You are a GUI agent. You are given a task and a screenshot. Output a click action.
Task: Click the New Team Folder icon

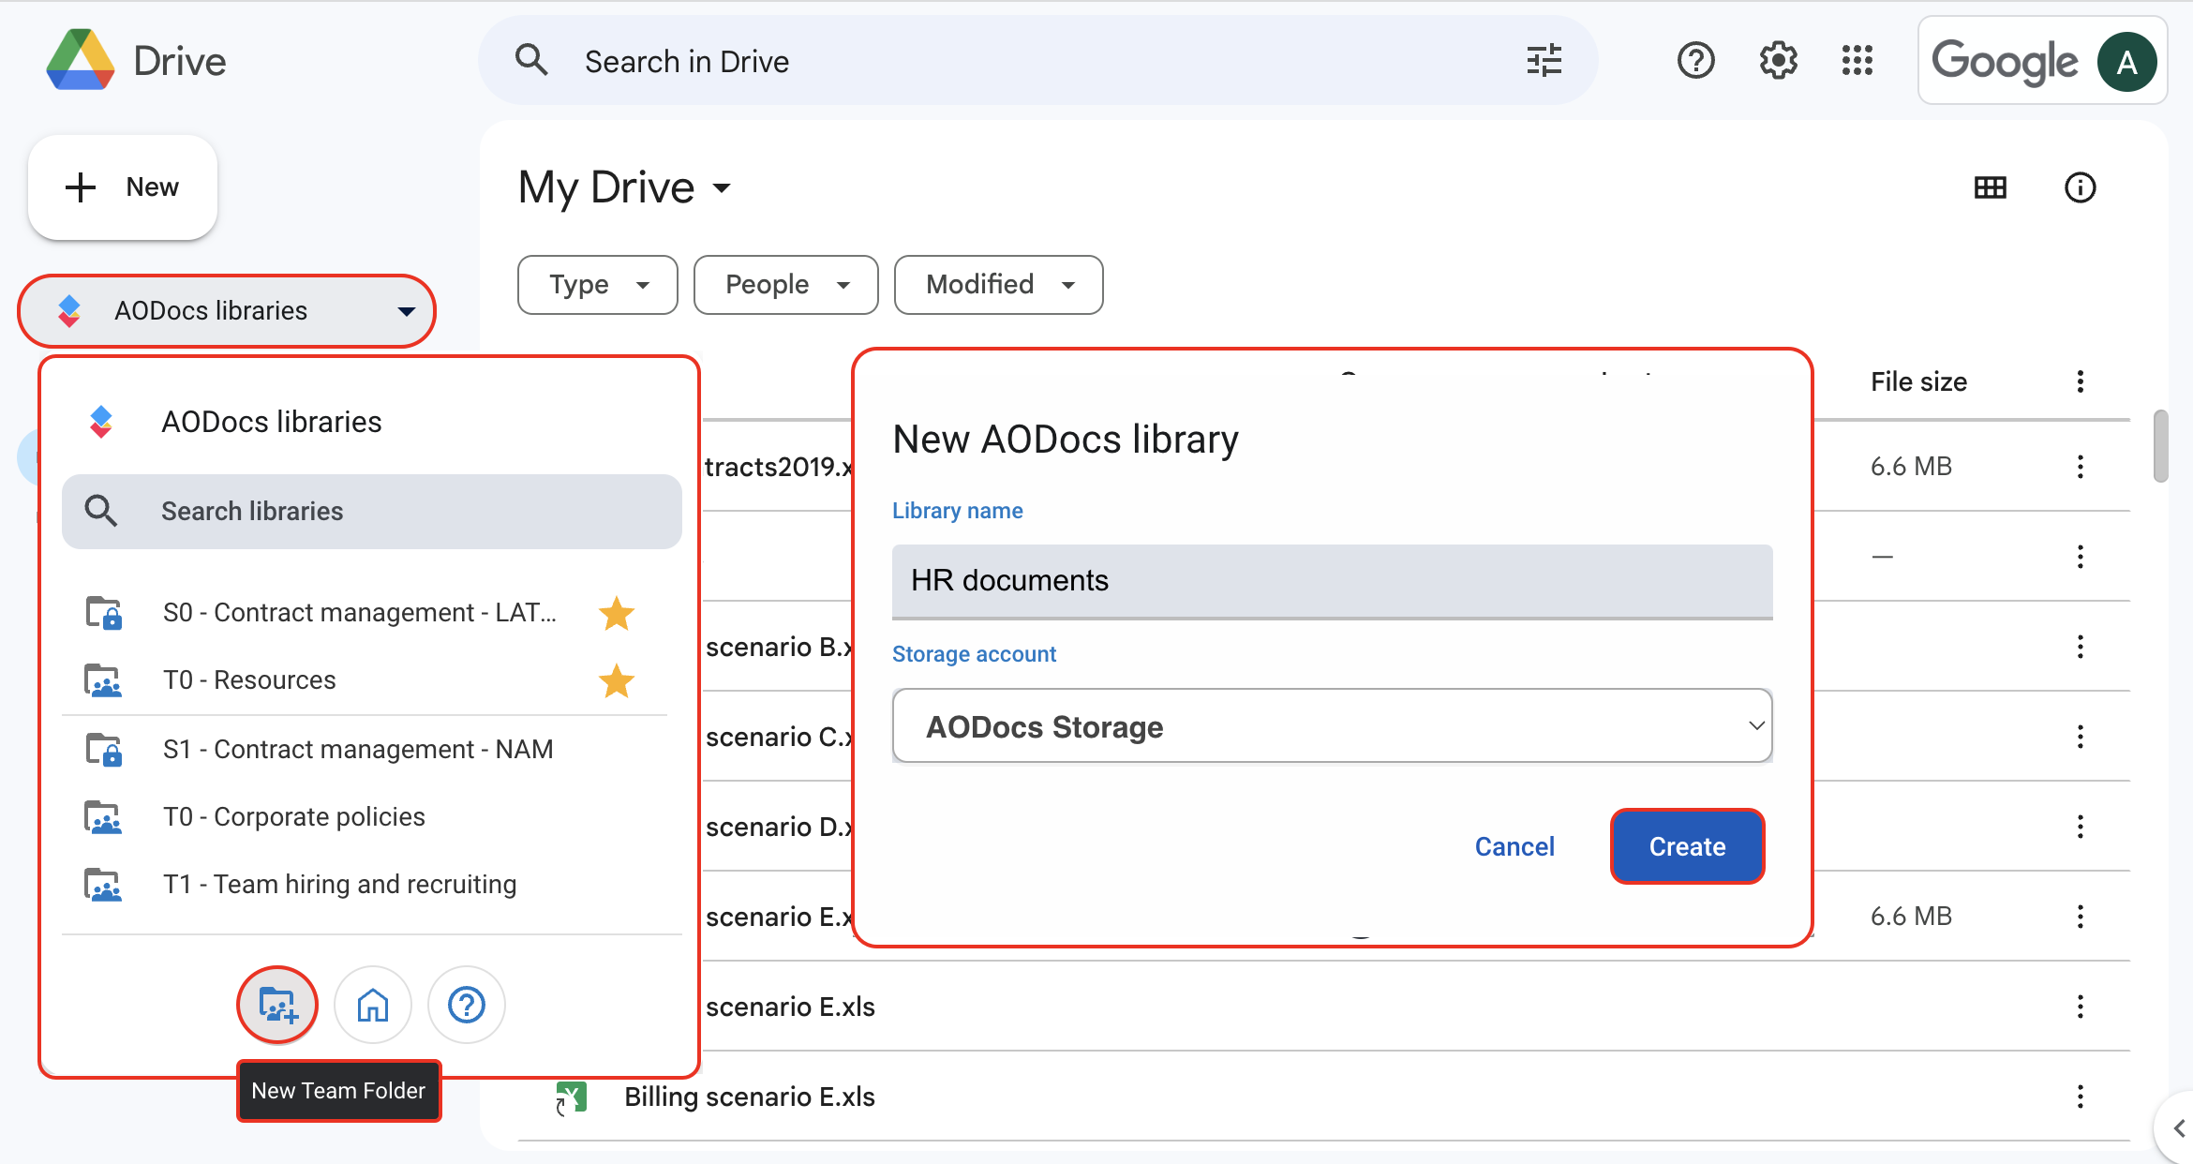(x=277, y=1005)
